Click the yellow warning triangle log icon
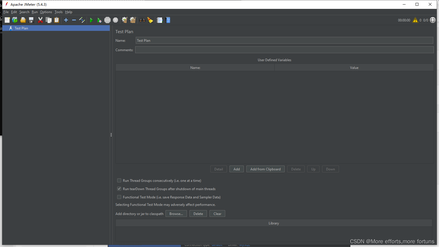The image size is (439, 247). pos(415,20)
